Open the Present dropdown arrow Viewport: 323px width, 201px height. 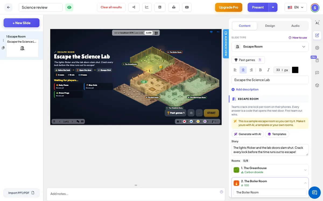273,7
